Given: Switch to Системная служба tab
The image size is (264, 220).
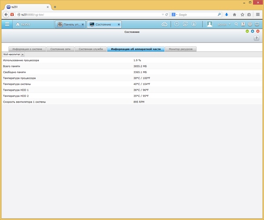Looking at the screenshot, I should coord(91,49).
